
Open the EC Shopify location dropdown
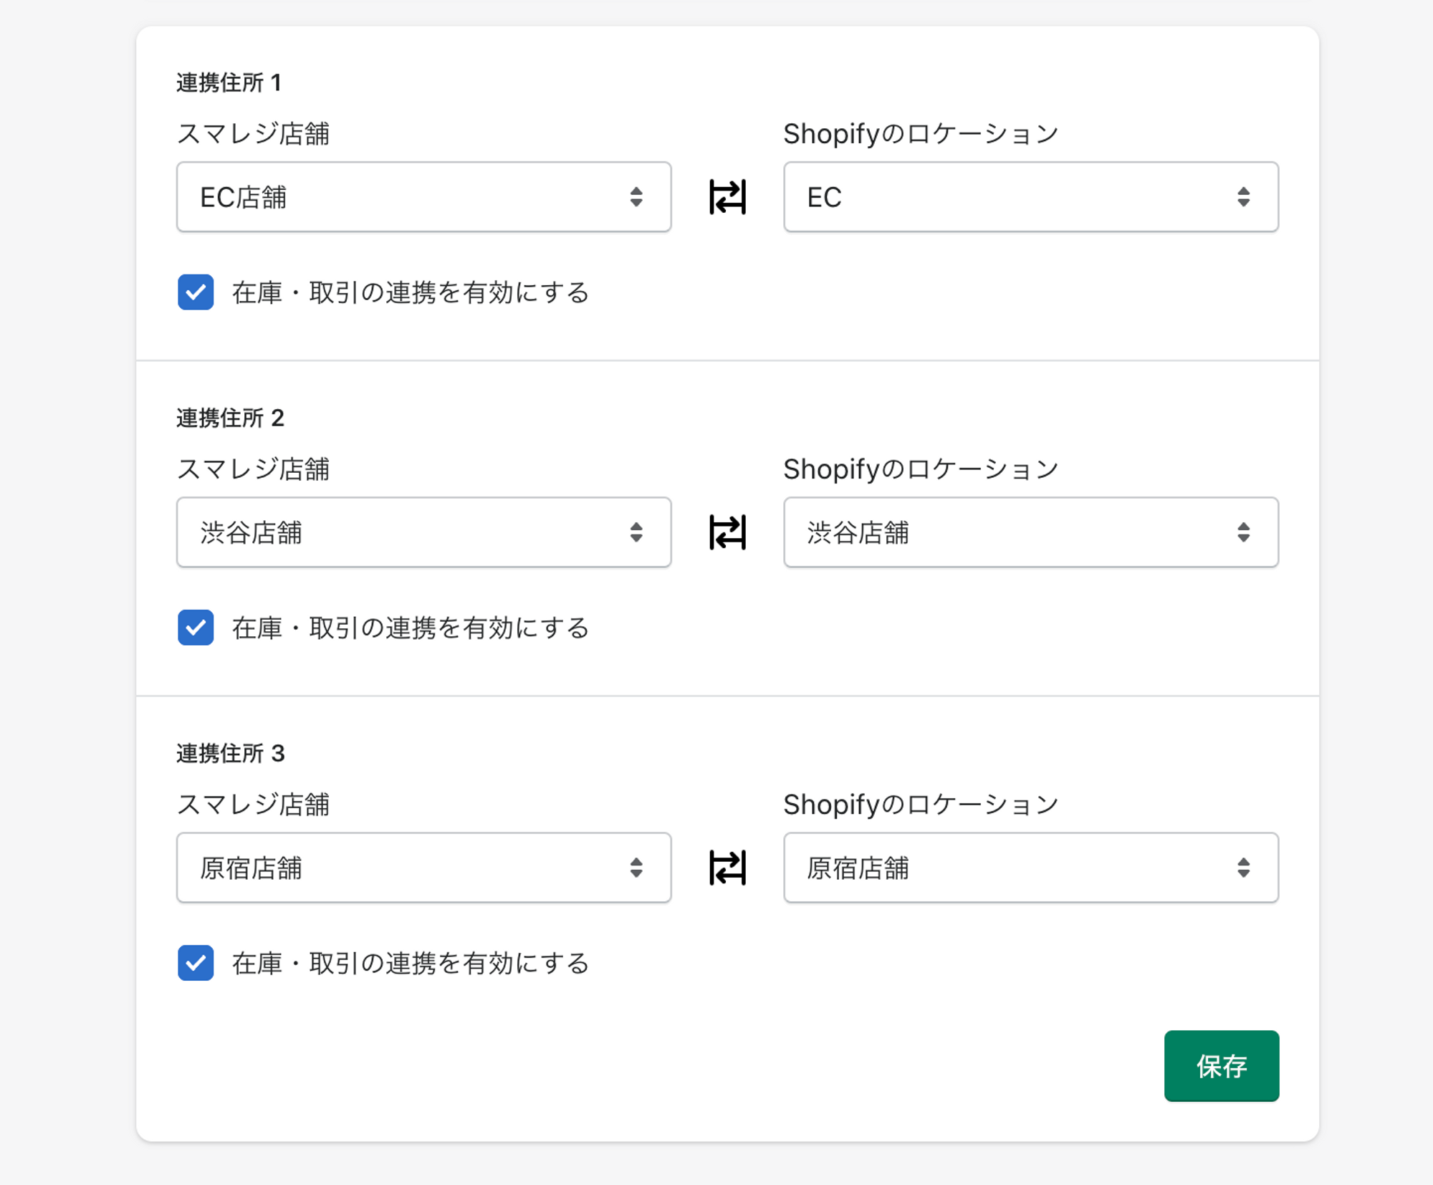coord(1031,197)
